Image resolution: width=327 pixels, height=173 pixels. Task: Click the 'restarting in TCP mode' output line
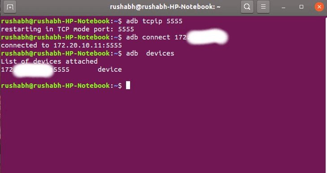[67, 29]
